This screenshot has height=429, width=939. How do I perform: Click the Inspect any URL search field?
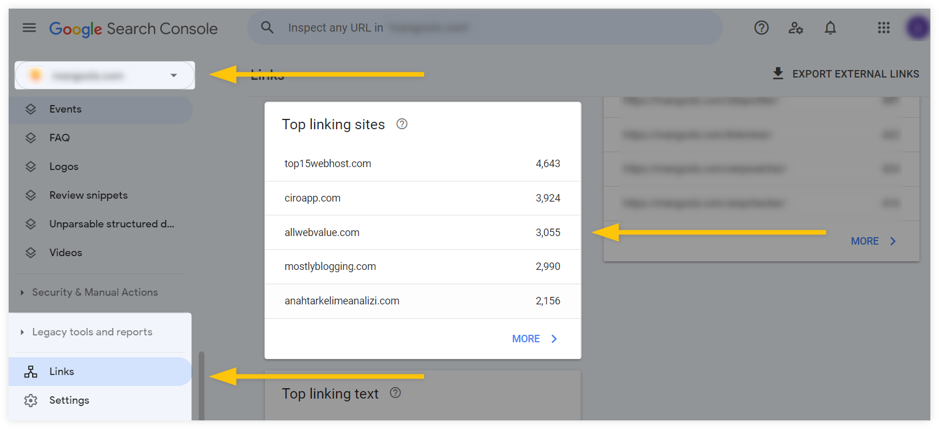[485, 28]
